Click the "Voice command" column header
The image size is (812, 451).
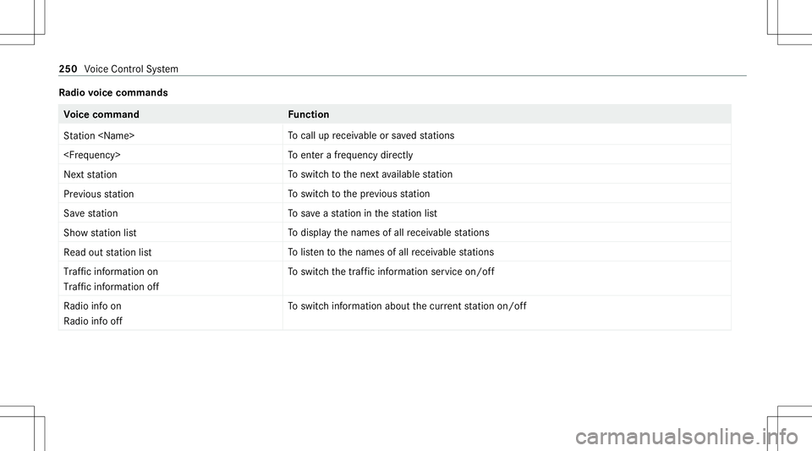point(101,114)
